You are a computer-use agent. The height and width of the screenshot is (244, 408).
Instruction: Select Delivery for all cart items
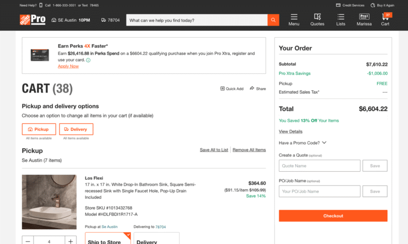[76, 129]
